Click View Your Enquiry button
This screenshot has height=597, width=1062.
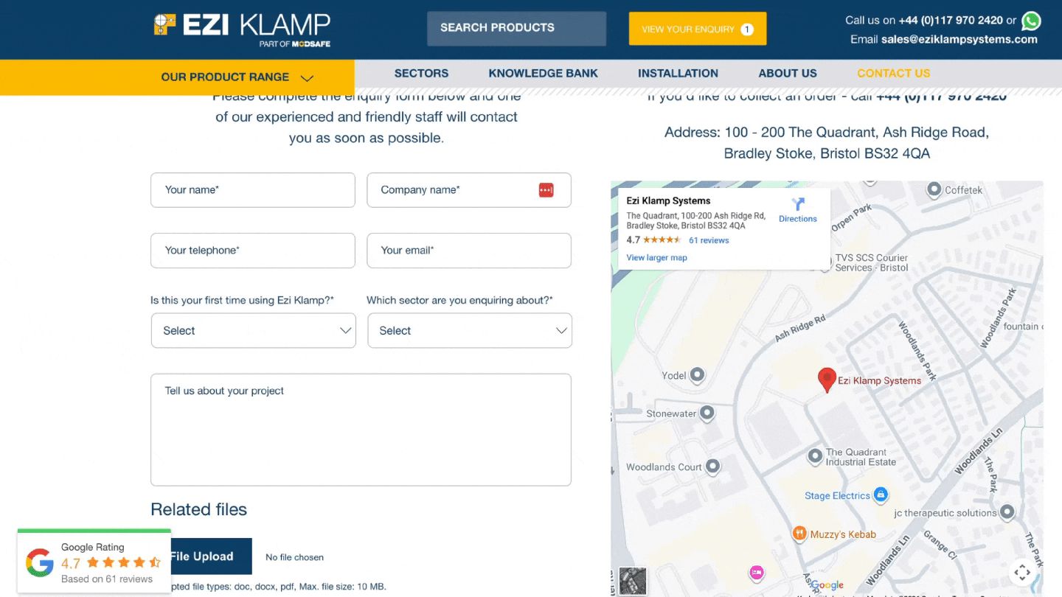[698, 29]
